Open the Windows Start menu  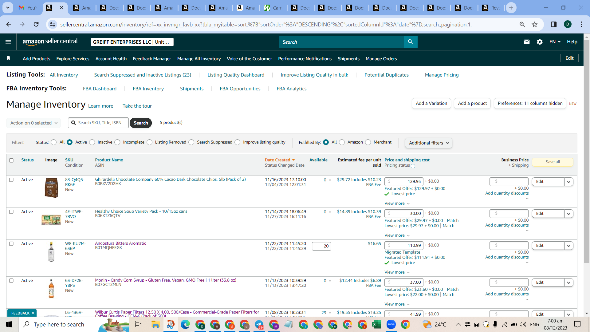pos(9,324)
